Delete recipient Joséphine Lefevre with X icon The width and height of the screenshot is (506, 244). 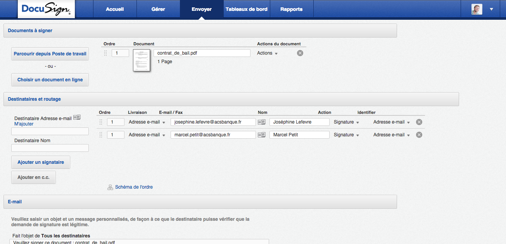pyautogui.click(x=419, y=122)
